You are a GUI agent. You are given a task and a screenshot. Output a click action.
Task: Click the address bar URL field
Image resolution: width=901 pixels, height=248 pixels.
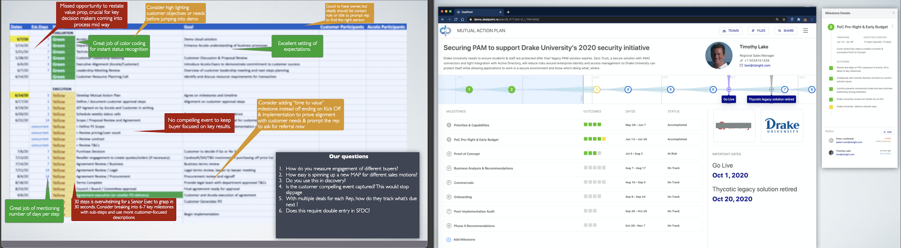620,19
